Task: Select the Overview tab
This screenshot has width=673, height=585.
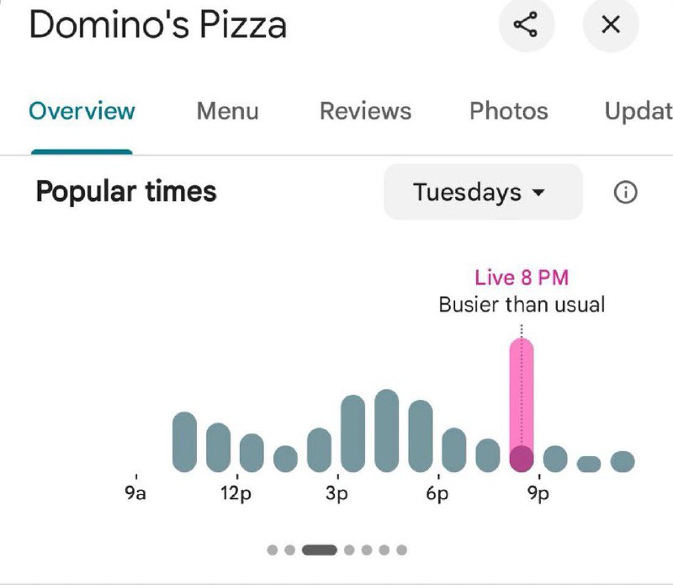Action: (x=82, y=111)
